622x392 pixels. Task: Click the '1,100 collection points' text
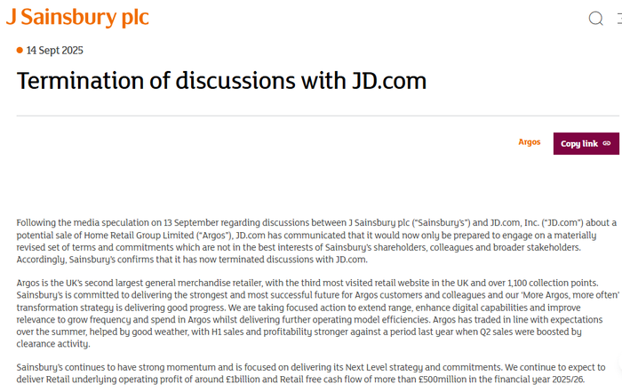pyautogui.click(x=553, y=283)
